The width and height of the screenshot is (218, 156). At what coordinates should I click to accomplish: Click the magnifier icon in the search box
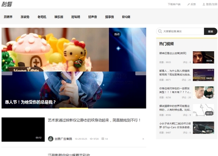pyautogui.click(x=160, y=31)
